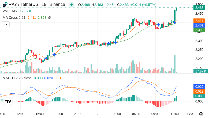Click the teal histogram 0.008 axis label

(x=199, y=96)
